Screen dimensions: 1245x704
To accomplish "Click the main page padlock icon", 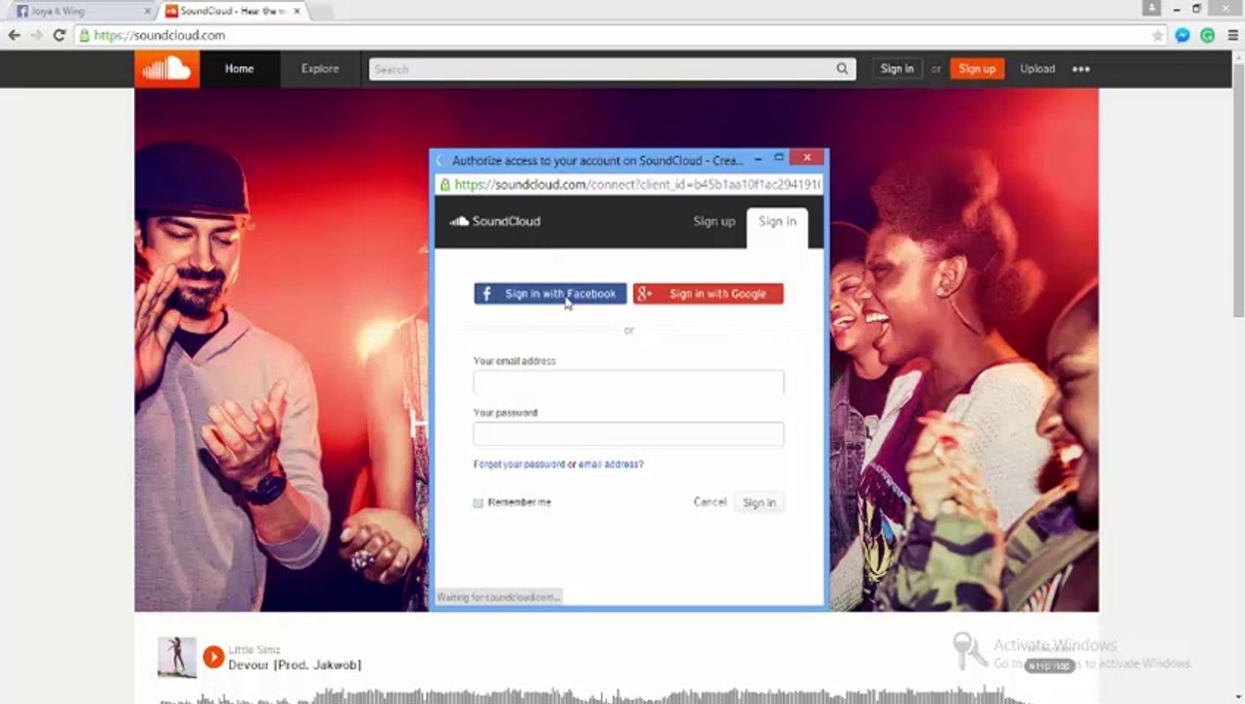I will (84, 35).
